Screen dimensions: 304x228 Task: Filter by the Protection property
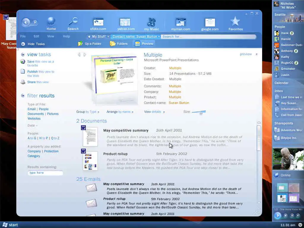[51, 151]
